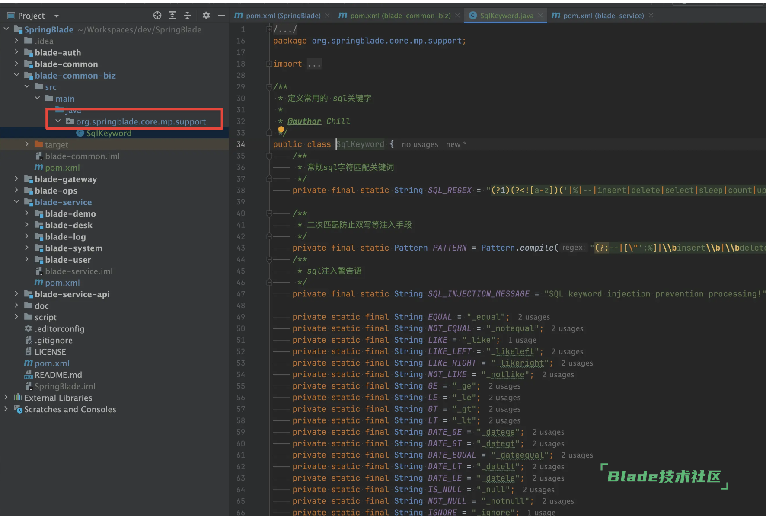Image resolution: width=766 pixels, height=516 pixels.
Task: Open LICENSE file
Action: tap(50, 352)
